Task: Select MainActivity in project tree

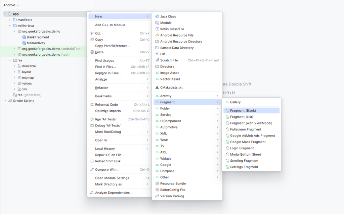Action: click(34, 43)
